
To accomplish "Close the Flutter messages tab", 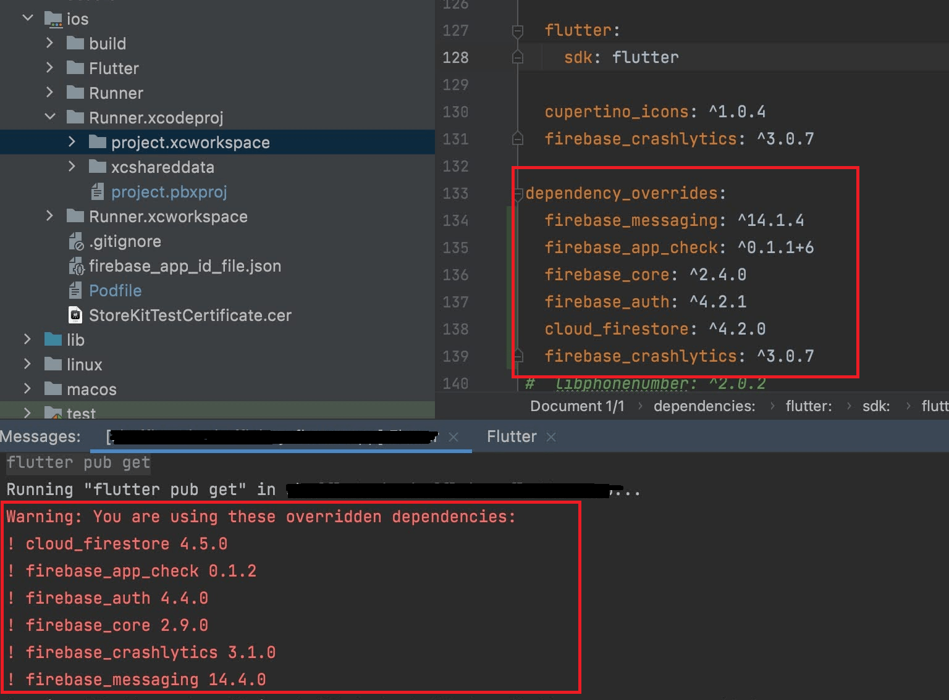I will tap(551, 437).
